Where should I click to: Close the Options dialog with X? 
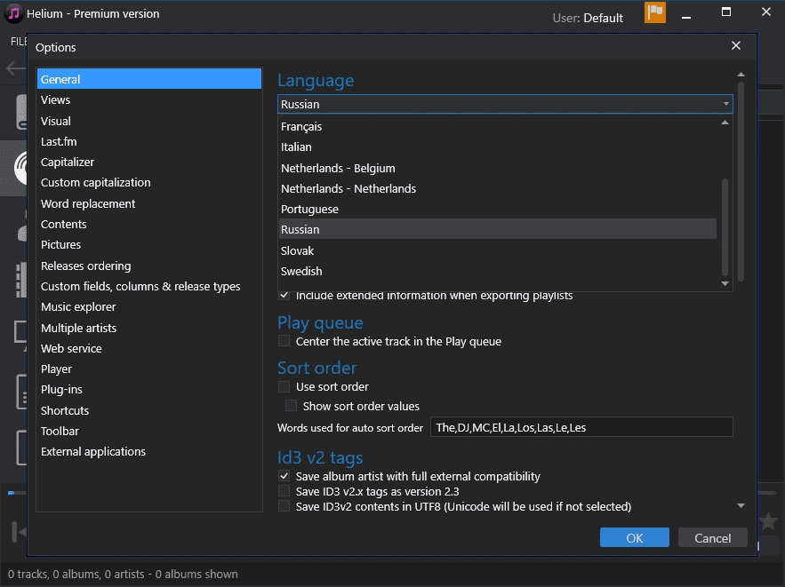tap(735, 45)
